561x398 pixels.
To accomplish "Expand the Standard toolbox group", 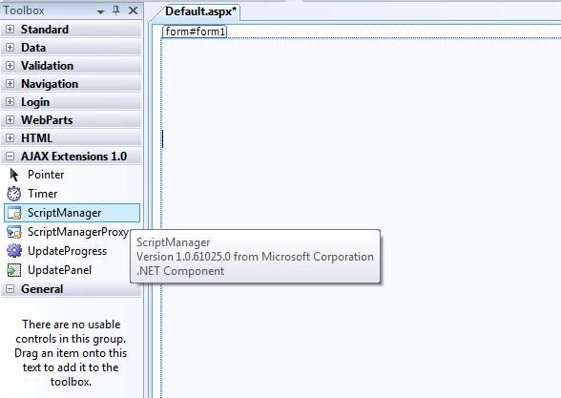I will point(10,29).
